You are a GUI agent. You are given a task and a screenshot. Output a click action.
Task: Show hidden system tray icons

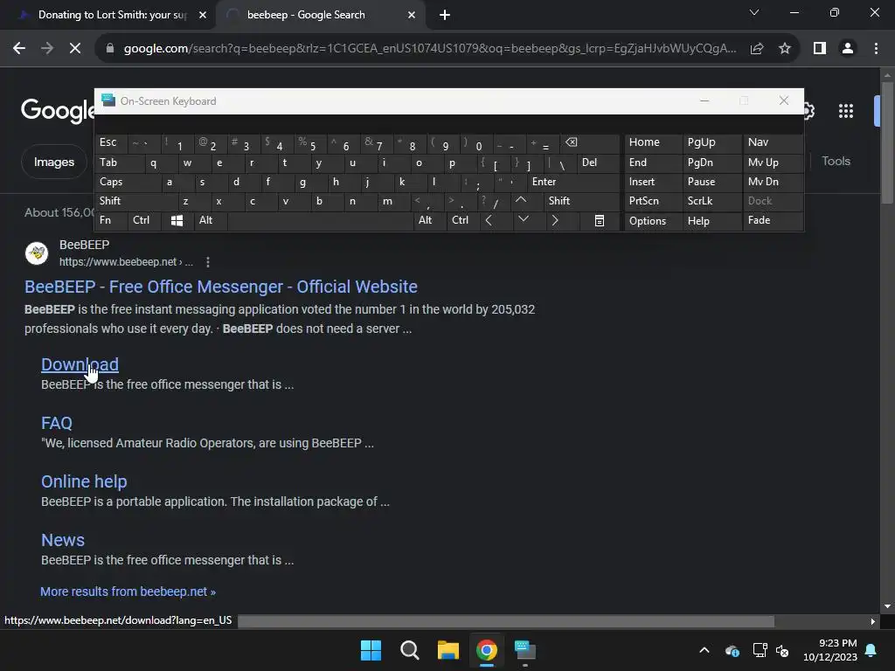click(704, 650)
